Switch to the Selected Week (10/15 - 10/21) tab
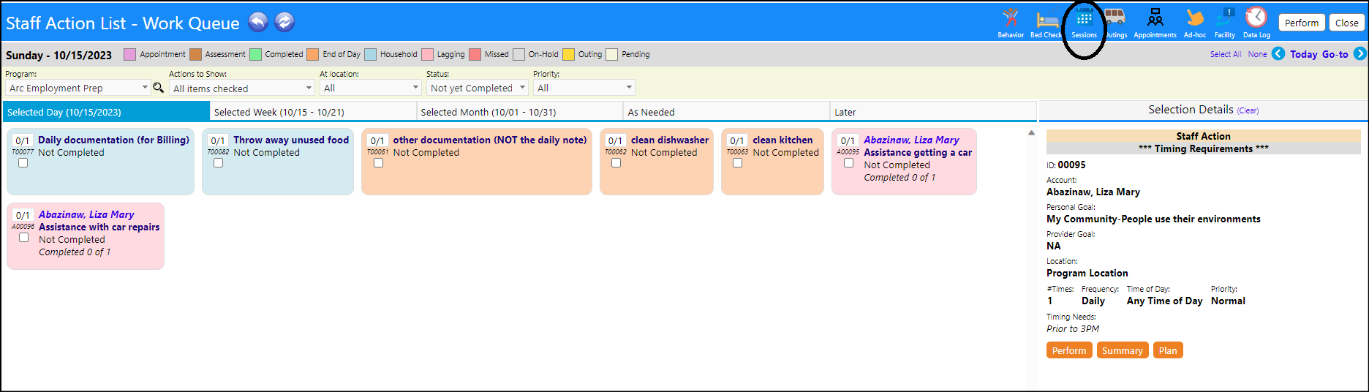The height and width of the screenshot is (392, 1369). (313, 112)
